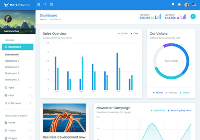This screenshot has width=200, height=140.
Task: Open the search magnifier icon
Action: pyautogui.click(x=45, y=4)
